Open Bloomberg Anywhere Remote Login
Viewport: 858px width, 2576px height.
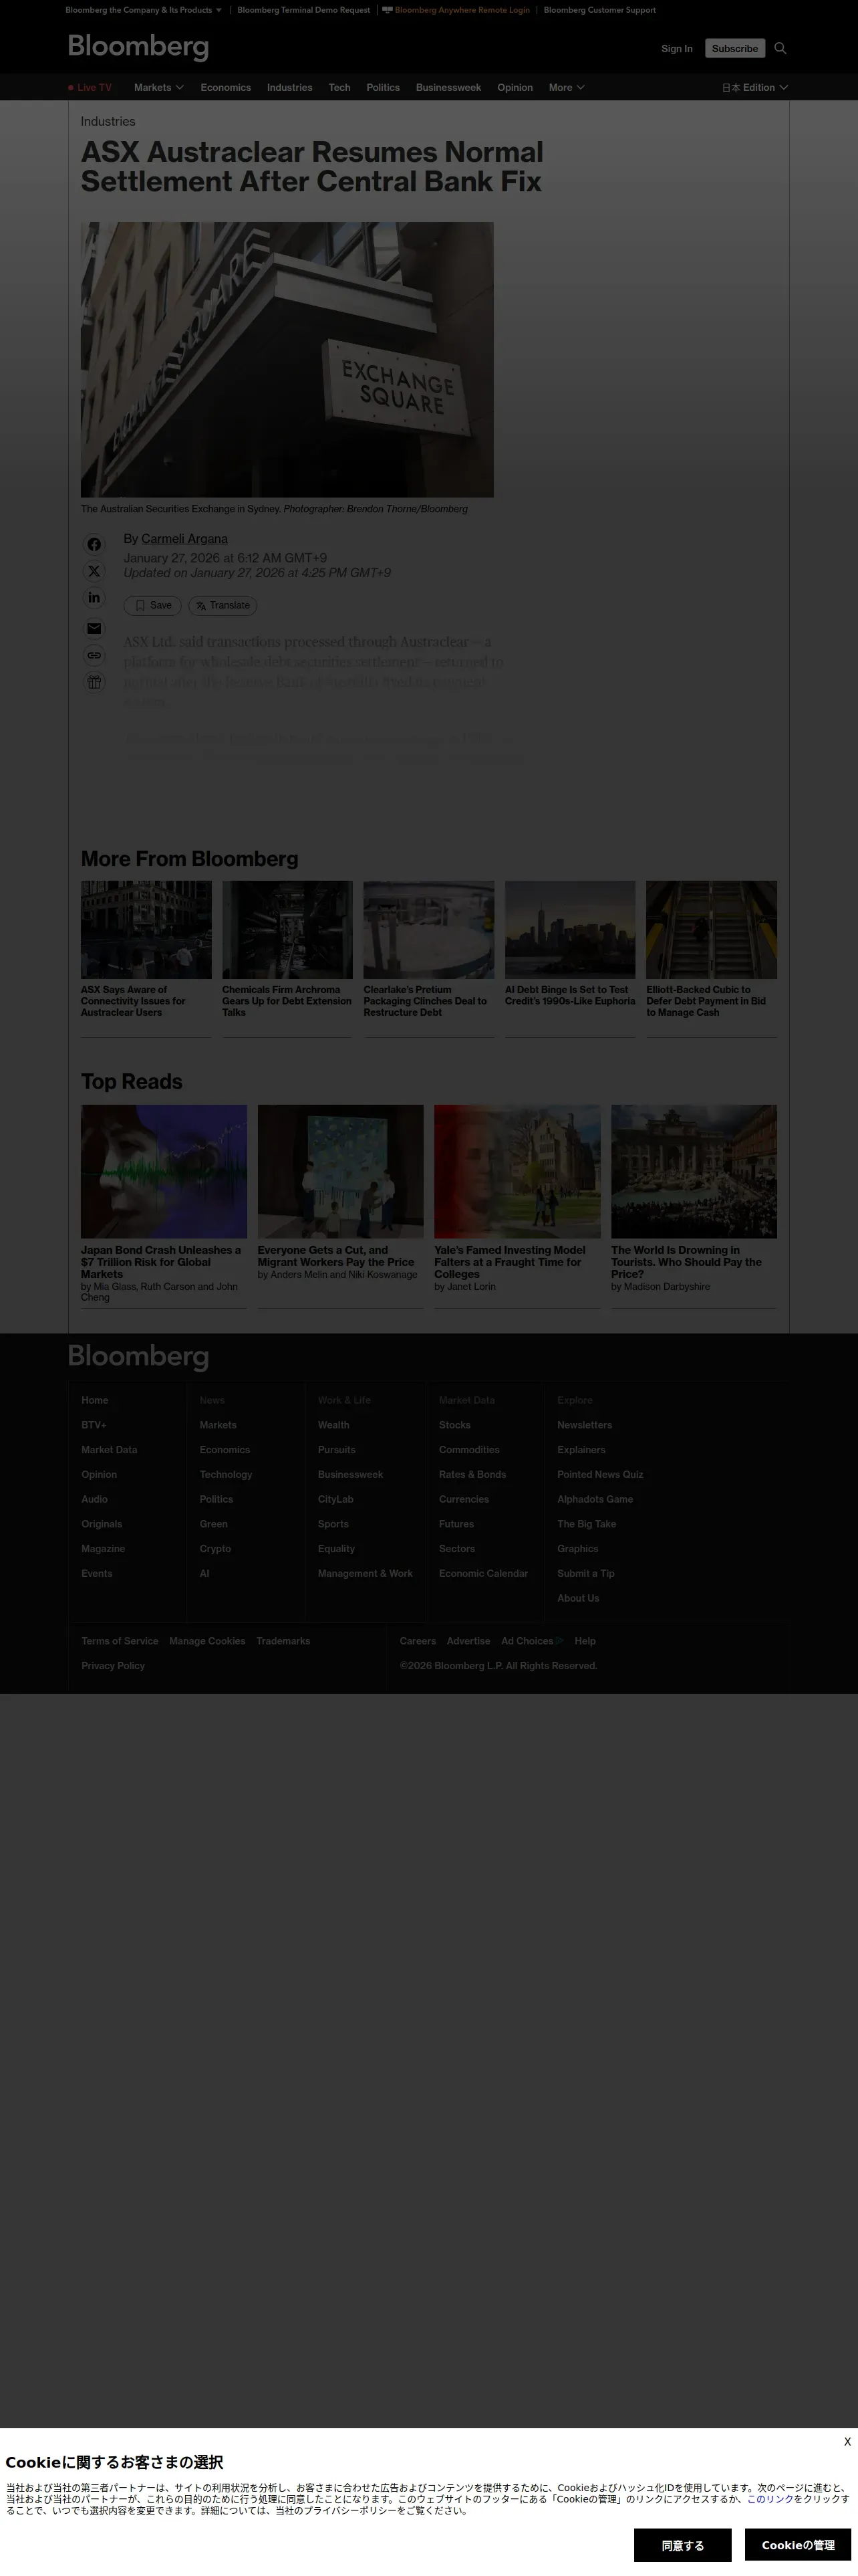[x=456, y=10]
